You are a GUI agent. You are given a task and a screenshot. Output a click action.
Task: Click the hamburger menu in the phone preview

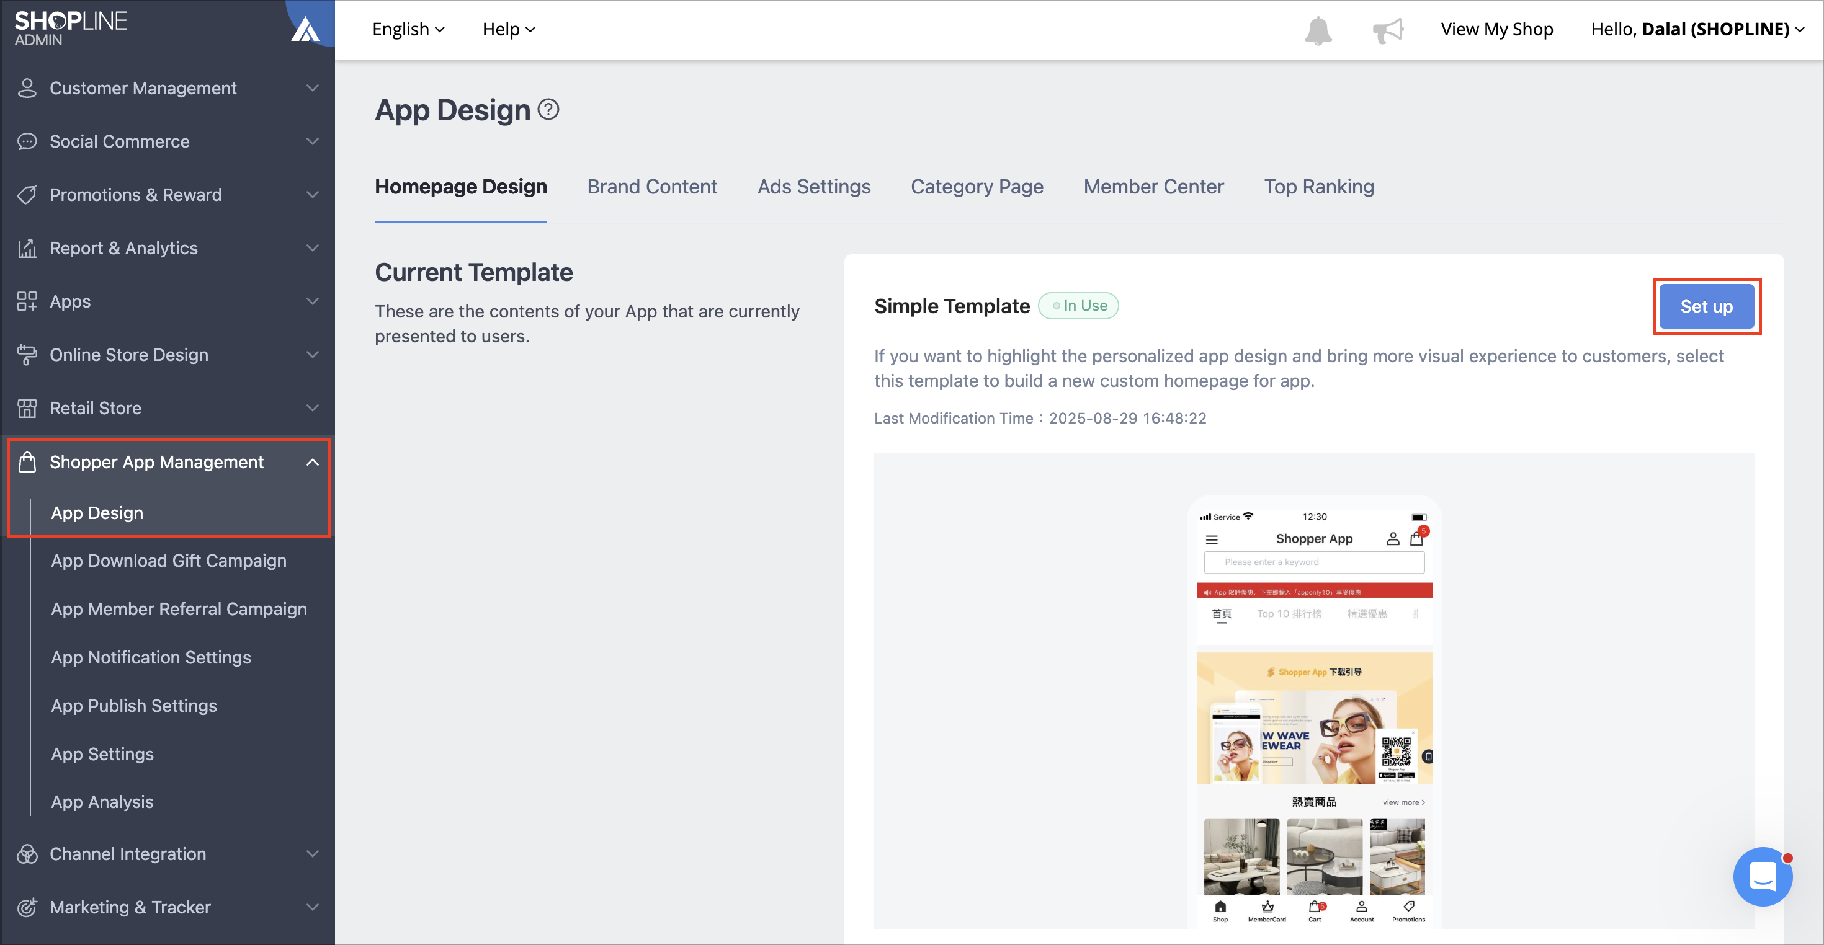tap(1212, 539)
